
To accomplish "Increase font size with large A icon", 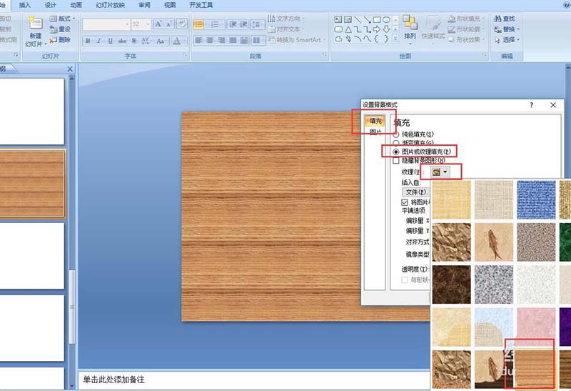I will coord(158,24).
